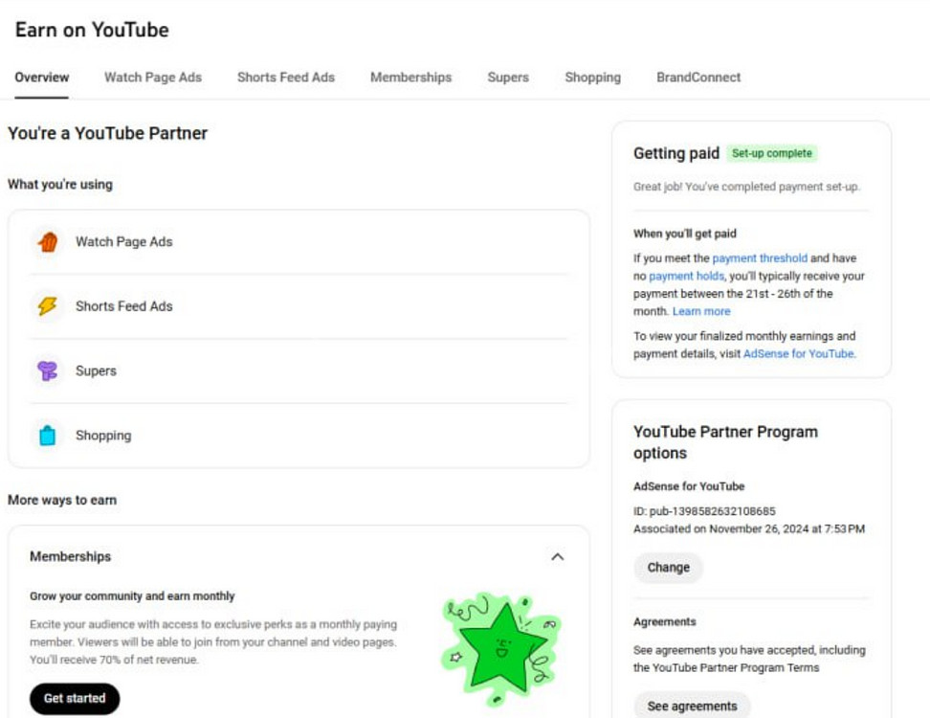Screen dimensions: 930x718
Task: Click the See agreements button
Action: 692,707
